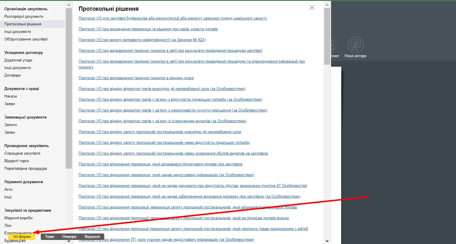The image size is (456, 244).
Task: Open protocol про визначення переможця link
Action: point(148,29)
